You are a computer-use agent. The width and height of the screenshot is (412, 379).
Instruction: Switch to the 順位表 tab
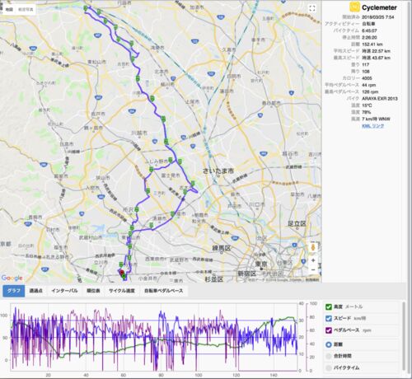[93, 291]
